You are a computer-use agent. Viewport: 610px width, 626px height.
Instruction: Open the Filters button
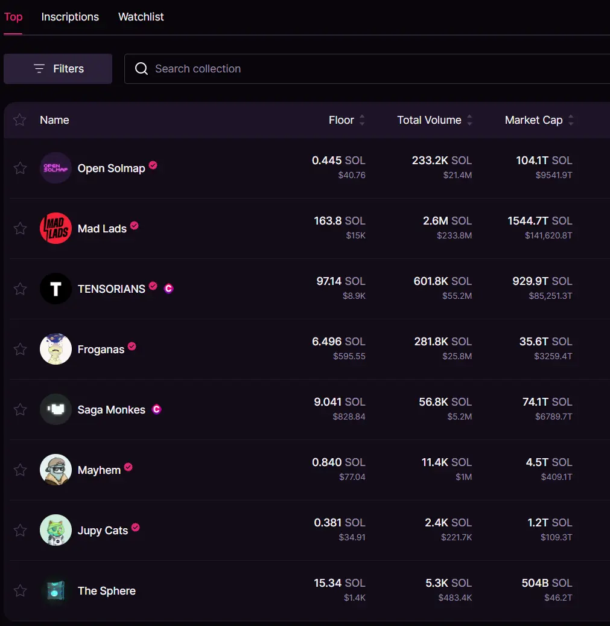[58, 69]
